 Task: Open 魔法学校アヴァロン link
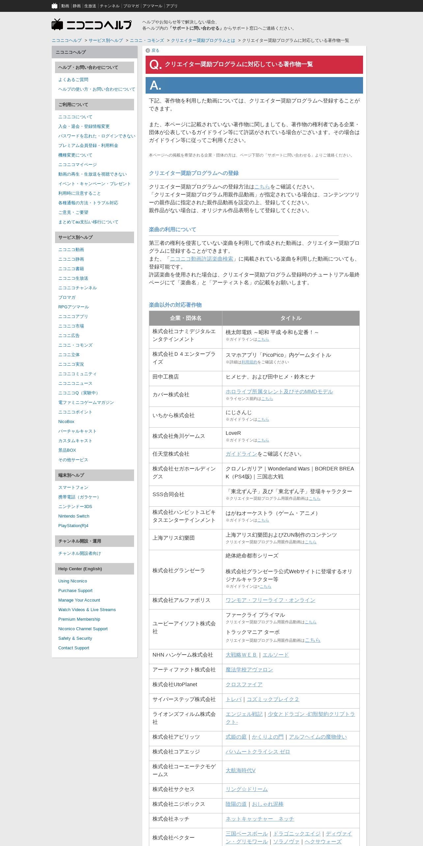[x=249, y=670]
